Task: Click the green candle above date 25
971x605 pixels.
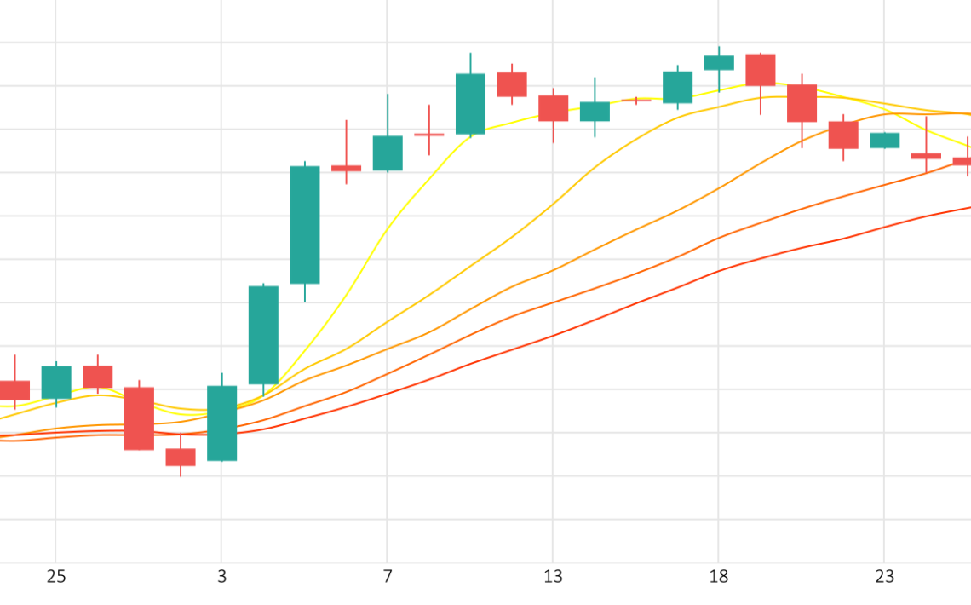Action: [56, 382]
